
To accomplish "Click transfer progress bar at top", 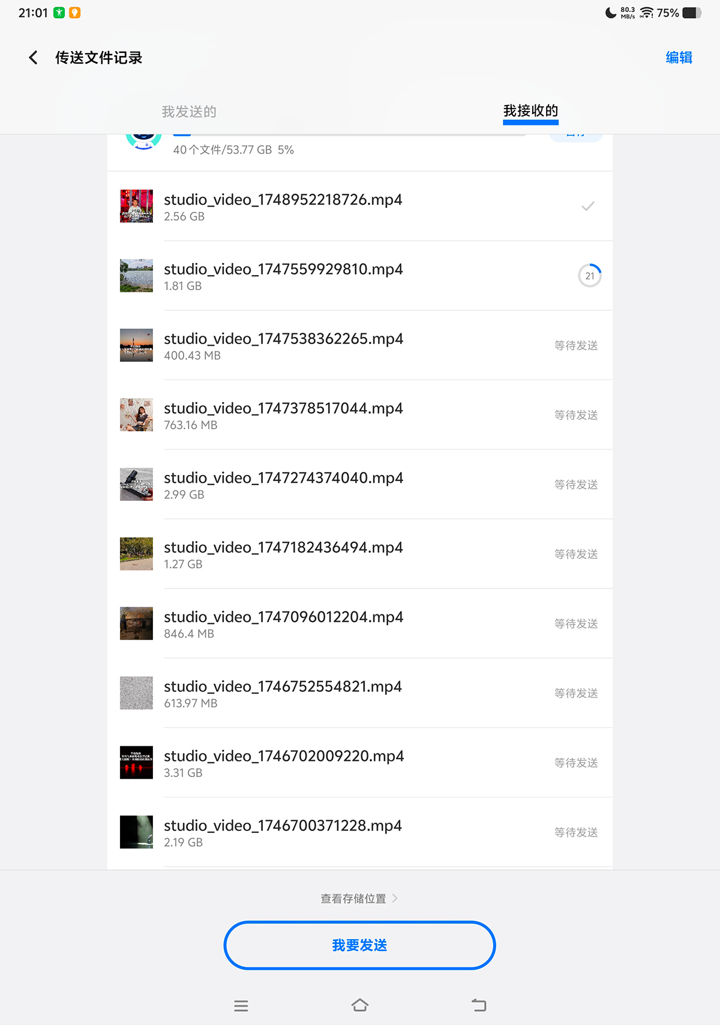I will click(x=349, y=136).
